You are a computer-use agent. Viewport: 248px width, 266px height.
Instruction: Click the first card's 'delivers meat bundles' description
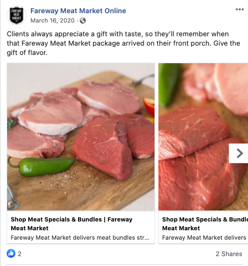click(x=80, y=237)
